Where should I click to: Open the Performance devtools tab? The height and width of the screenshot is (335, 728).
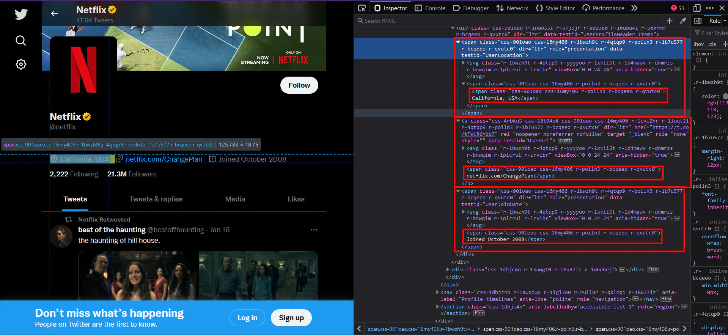pyautogui.click(x=603, y=8)
